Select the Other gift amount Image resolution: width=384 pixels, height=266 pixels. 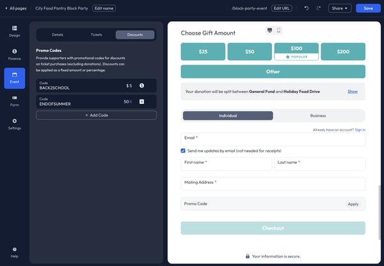click(273, 72)
